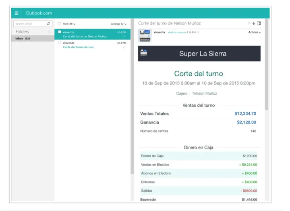
Task: Click the Outlook.com logo link
Action: coord(39,13)
